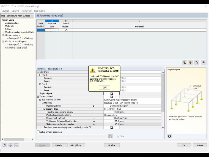
Task: Collapse the Prut 1 group
Action: point(40,75)
